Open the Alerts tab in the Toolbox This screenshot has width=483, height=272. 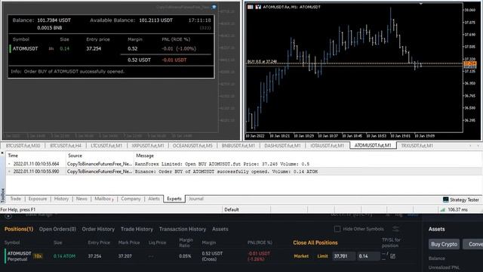(154, 199)
